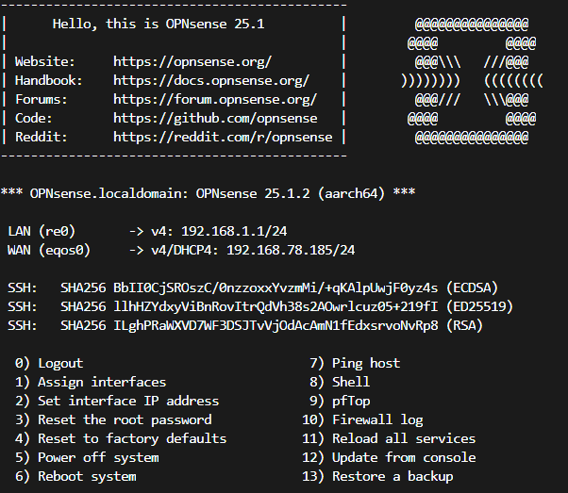This screenshot has height=493, width=568.
Task: Click the 'Hello, this is OPNsense 25.1' banner text
Action: pyautogui.click(x=159, y=24)
